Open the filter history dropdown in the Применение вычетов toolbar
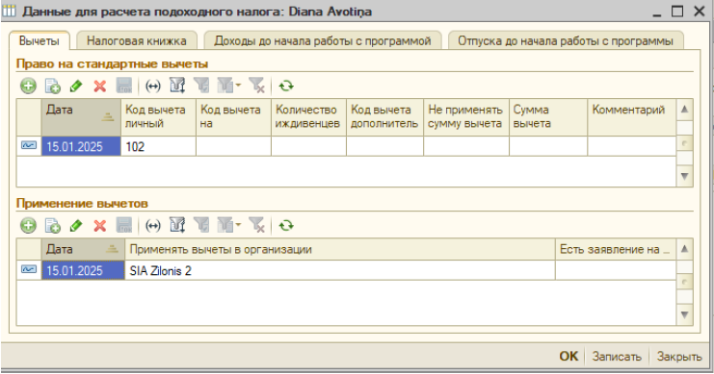Viewport: 714px width, 374px height. (229, 225)
